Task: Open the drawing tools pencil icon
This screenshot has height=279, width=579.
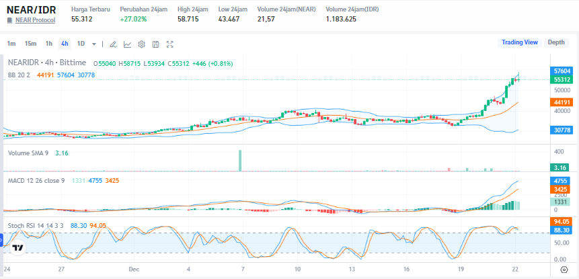Action: (x=114, y=44)
